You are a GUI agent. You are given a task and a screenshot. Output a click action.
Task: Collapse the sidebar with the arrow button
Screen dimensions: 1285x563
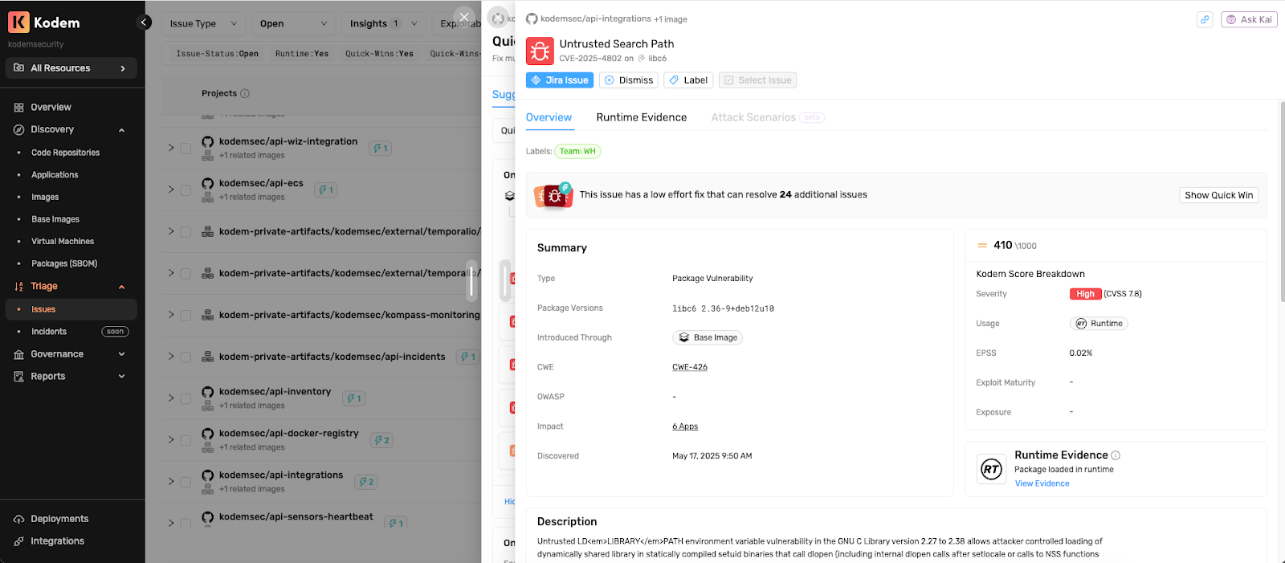(x=144, y=22)
